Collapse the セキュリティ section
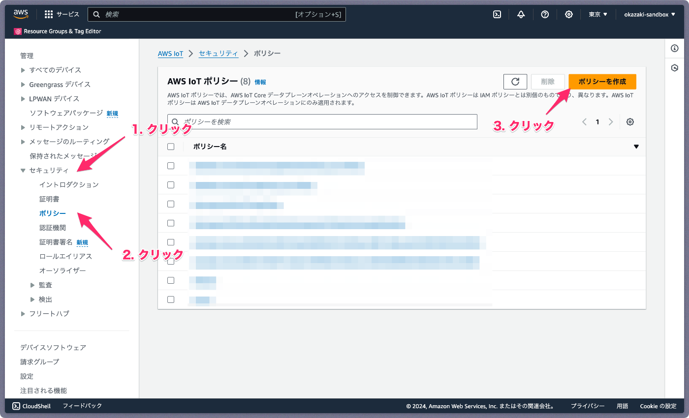This screenshot has height=418, width=689. click(23, 171)
